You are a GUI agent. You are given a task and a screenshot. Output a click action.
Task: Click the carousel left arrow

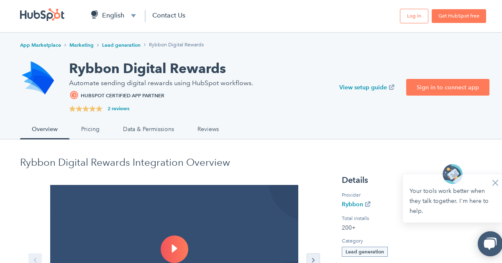pyautogui.click(x=35, y=260)
